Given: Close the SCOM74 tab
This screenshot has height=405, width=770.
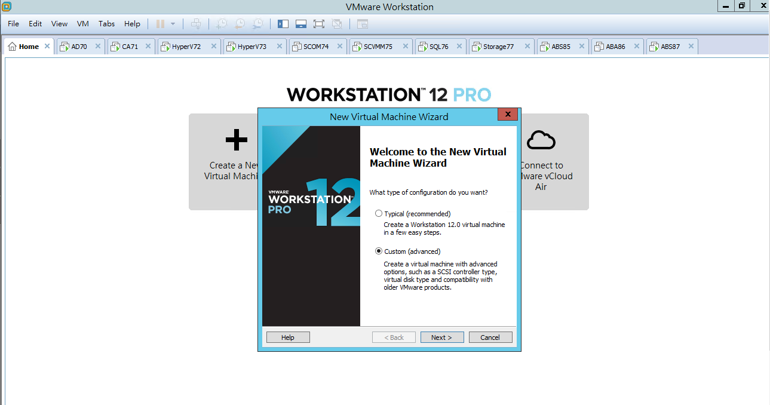Looking at the screenshot, I should 340,46.
